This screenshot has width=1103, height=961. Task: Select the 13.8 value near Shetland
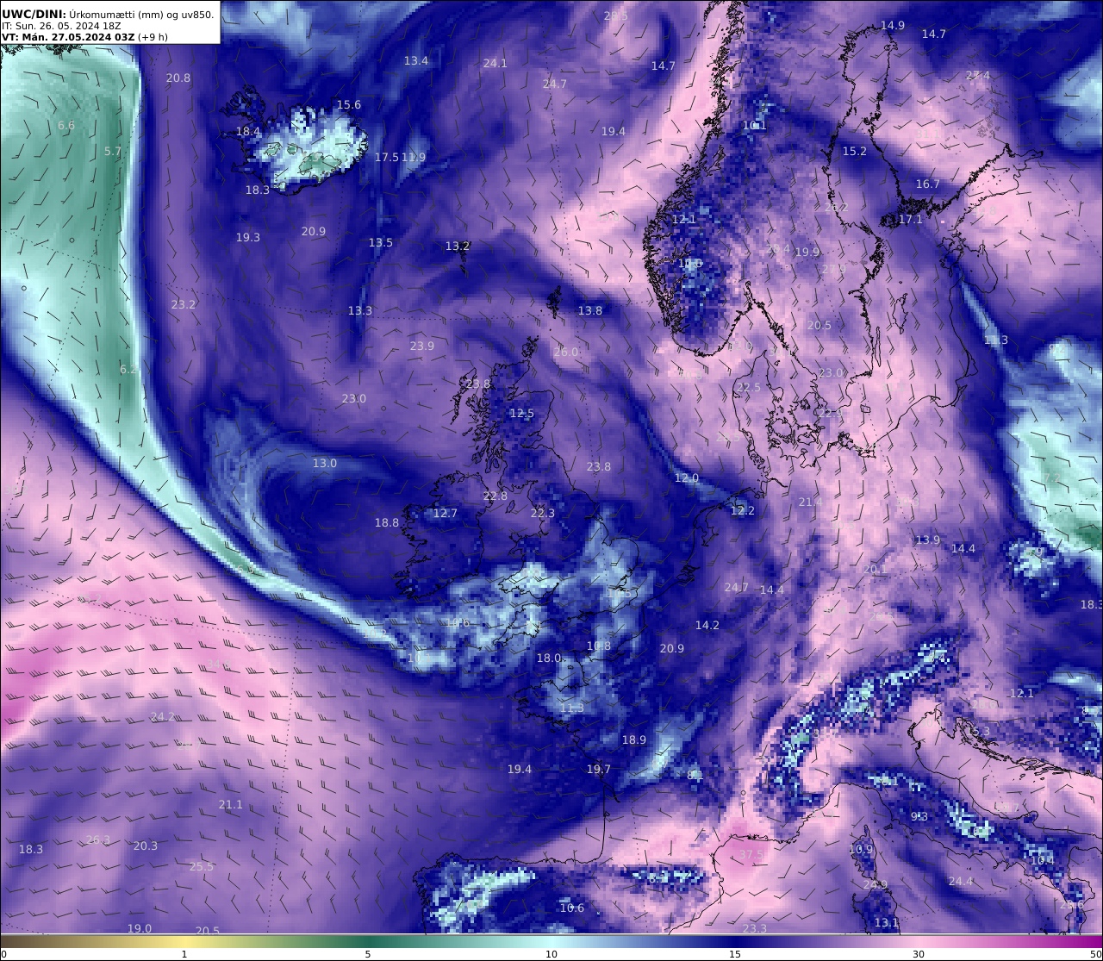[590, 311]
